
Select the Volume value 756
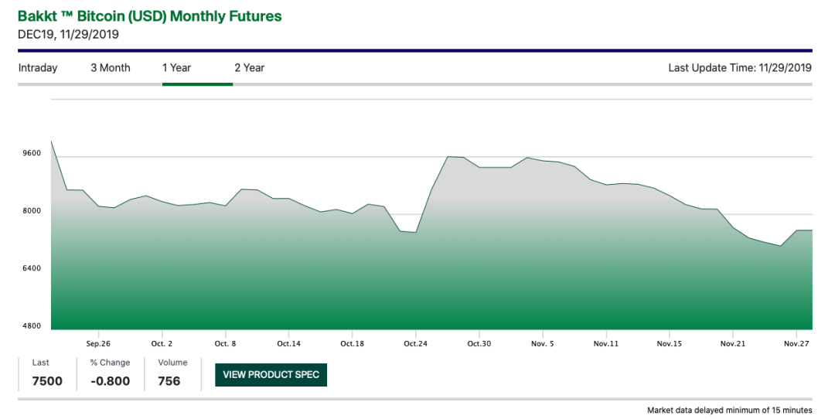[x=169, y=381]
